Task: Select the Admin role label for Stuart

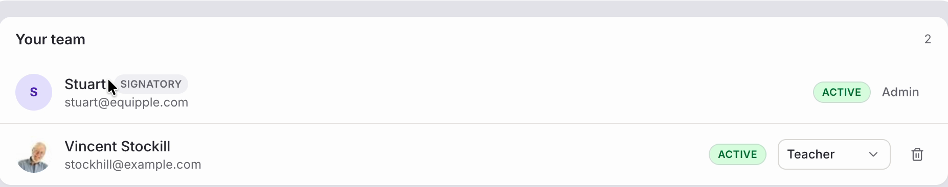Action: 900,92
